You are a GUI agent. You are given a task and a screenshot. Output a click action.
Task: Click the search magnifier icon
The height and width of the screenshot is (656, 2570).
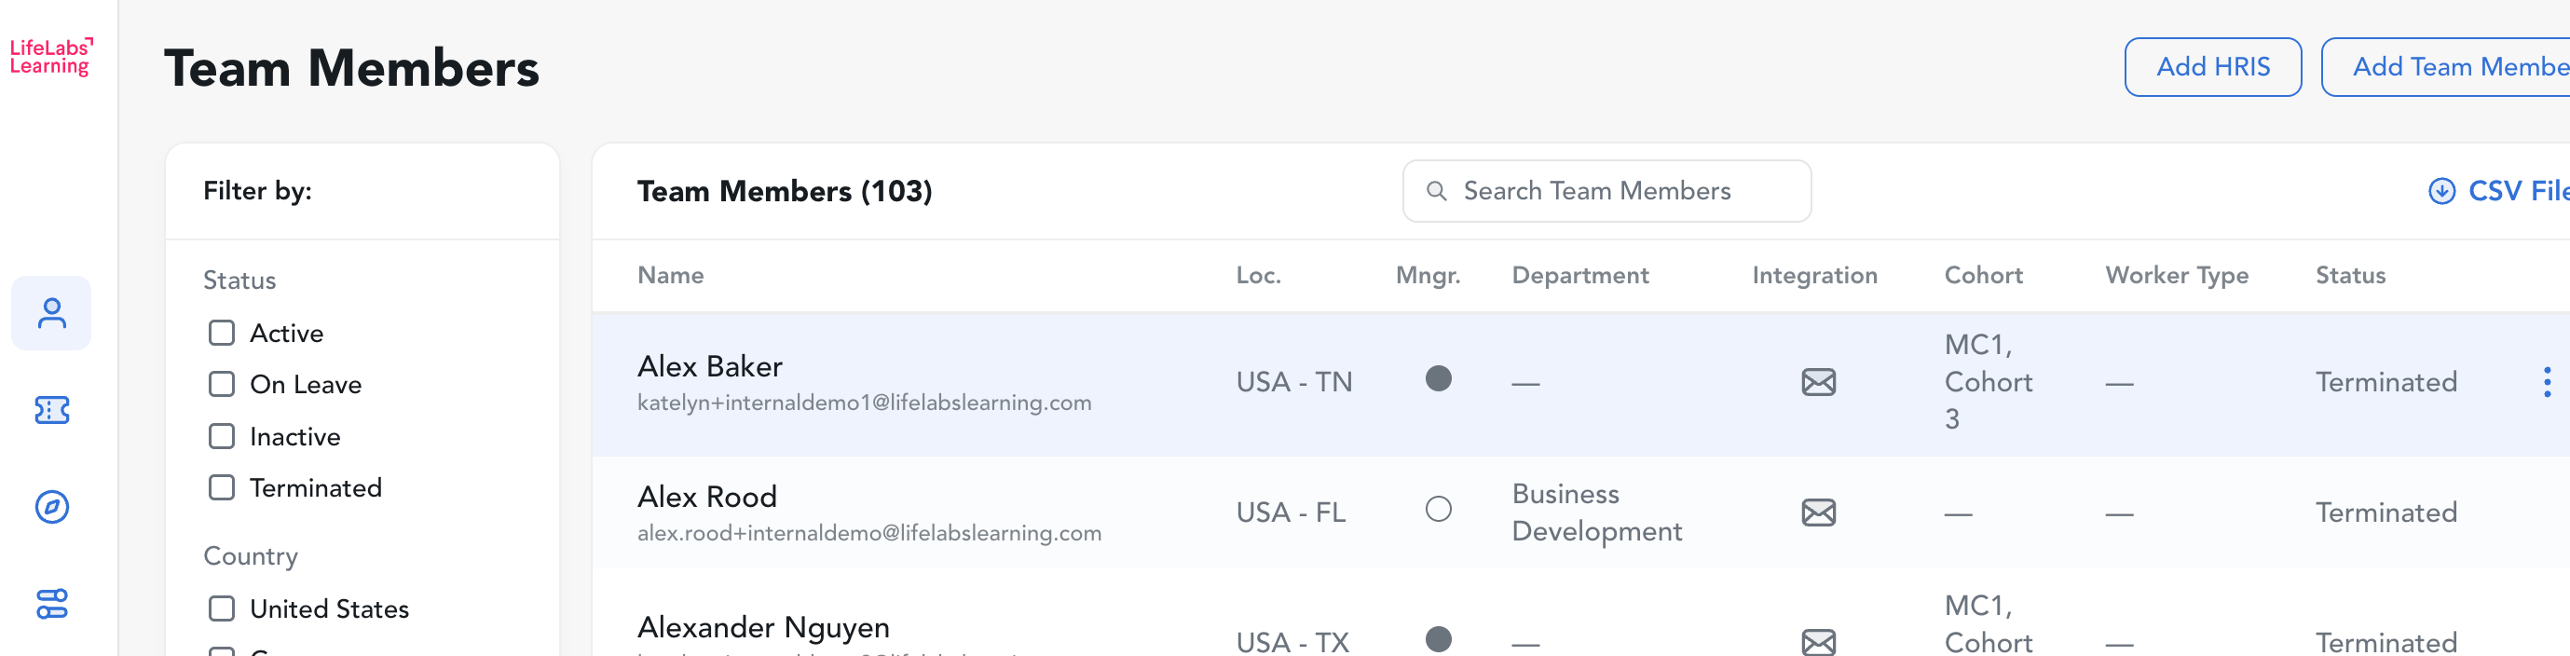point(1437,190)
